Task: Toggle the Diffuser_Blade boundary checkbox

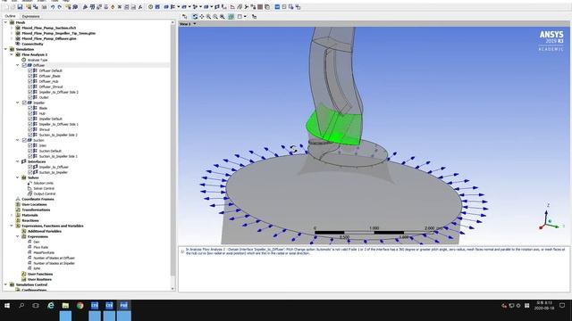Action: pyautogui.click(x=30, y=76)
